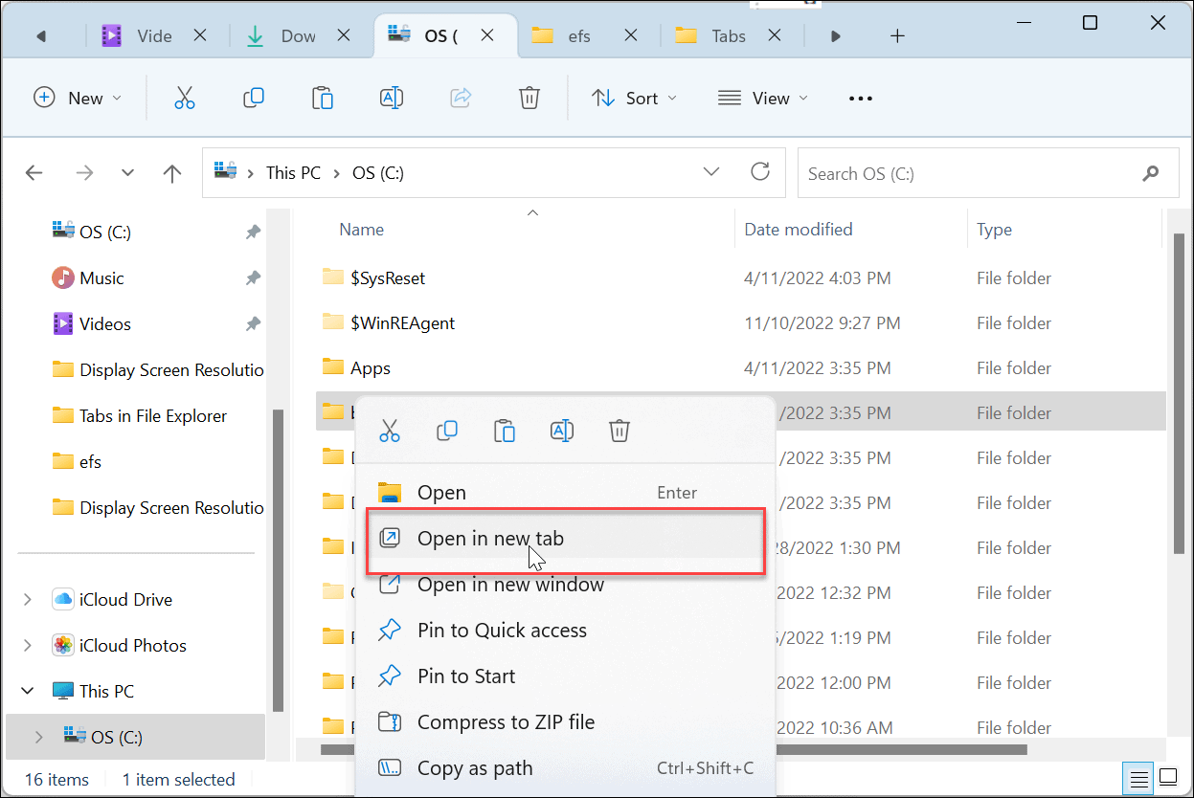Viewport: 1194px width, 798px height.
Task: Go up one folder level arrow
Action: coord(172,173)
